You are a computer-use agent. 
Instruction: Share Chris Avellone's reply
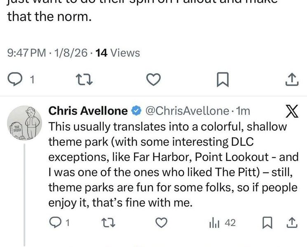[292, 223]
